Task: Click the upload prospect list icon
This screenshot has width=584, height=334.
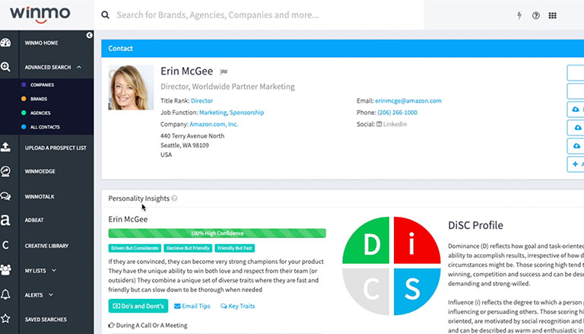Action: tap(5, 148)
